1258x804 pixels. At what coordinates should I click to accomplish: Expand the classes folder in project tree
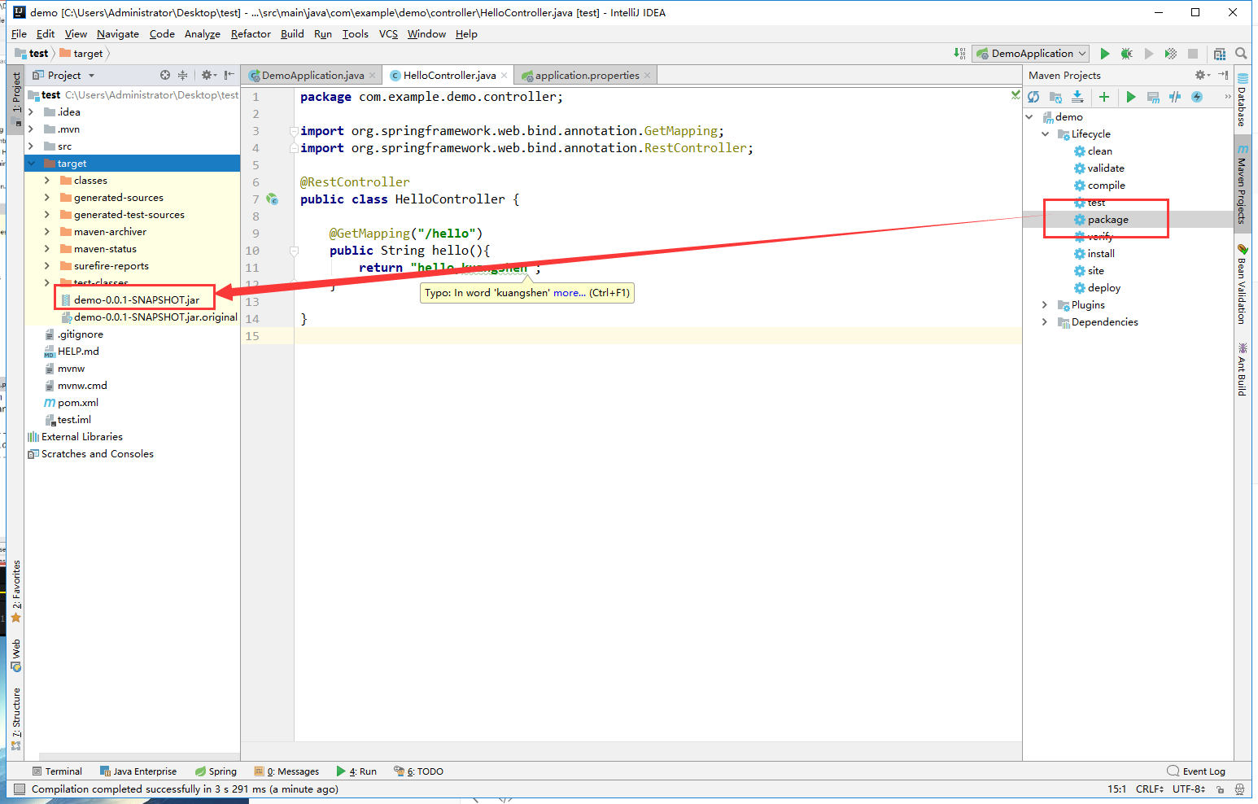click(46, 181)
